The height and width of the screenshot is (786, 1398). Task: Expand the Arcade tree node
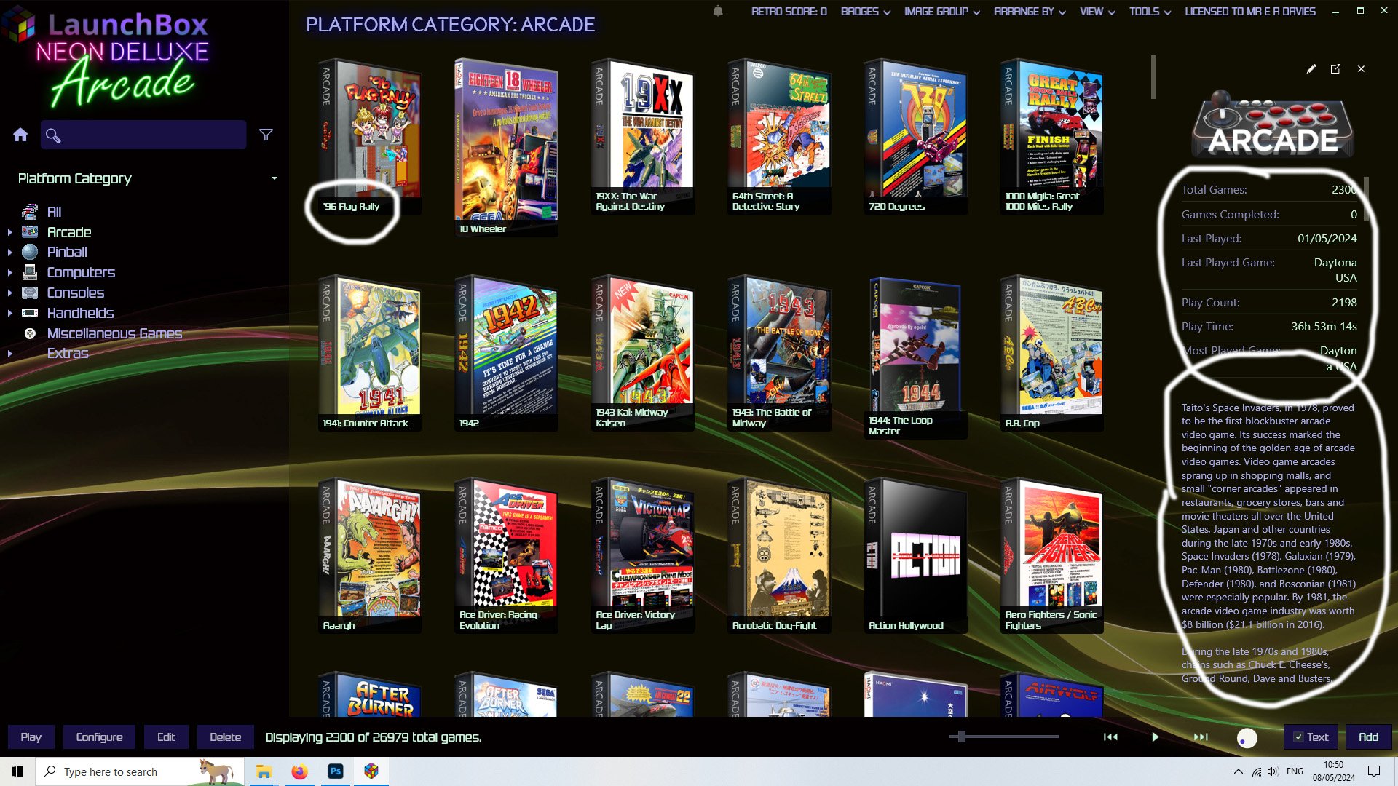pos(9,232)
